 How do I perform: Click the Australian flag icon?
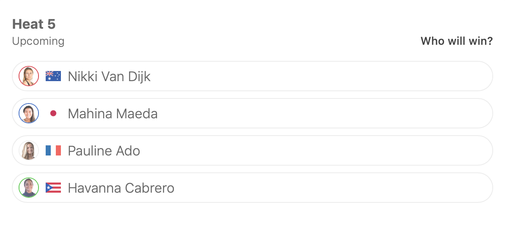pos(53,76)
